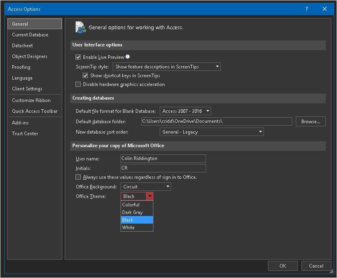This screenshot has width=337, height=278.
Task: Click the Enable Live Preview info icon
Action: [x=128, y=57]
